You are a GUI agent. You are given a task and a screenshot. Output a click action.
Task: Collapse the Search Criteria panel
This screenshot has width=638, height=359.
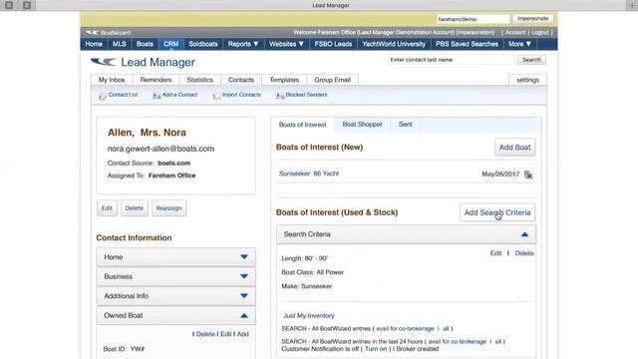coord(406,234)
